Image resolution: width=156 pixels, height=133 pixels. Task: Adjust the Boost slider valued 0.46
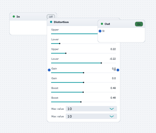84,102
